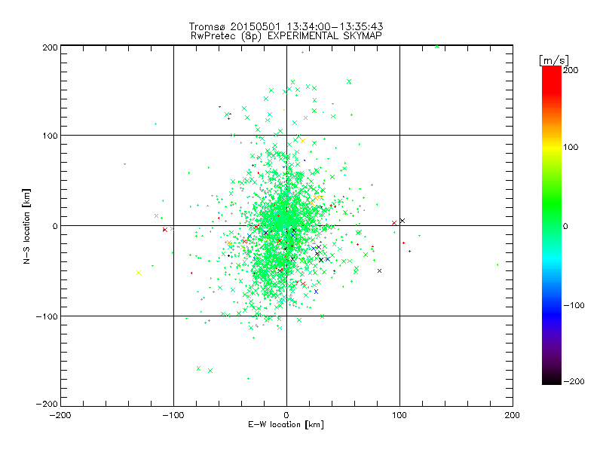
Task: Click the '100' tick label on the N-S axis
Action: pos(50,136)
